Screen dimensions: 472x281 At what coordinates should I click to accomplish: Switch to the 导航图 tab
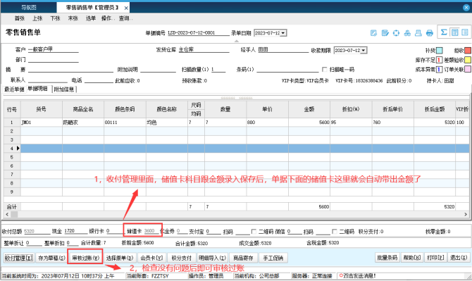tap(29, 8)
